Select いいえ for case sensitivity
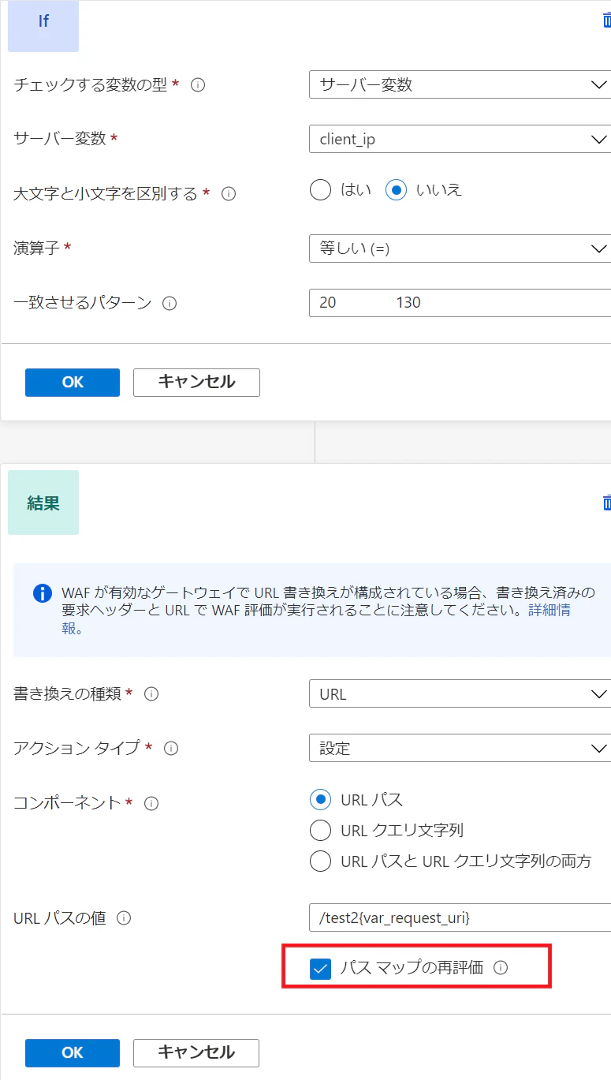 pyautogui.click(x=397, y=190)
